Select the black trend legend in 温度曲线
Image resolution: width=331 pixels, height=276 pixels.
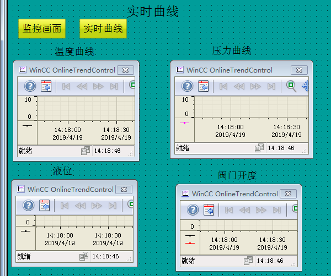(x=27, y=125)
